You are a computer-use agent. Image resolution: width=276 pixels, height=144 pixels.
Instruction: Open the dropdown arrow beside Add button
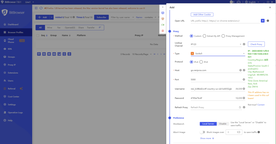coord(51,17)
